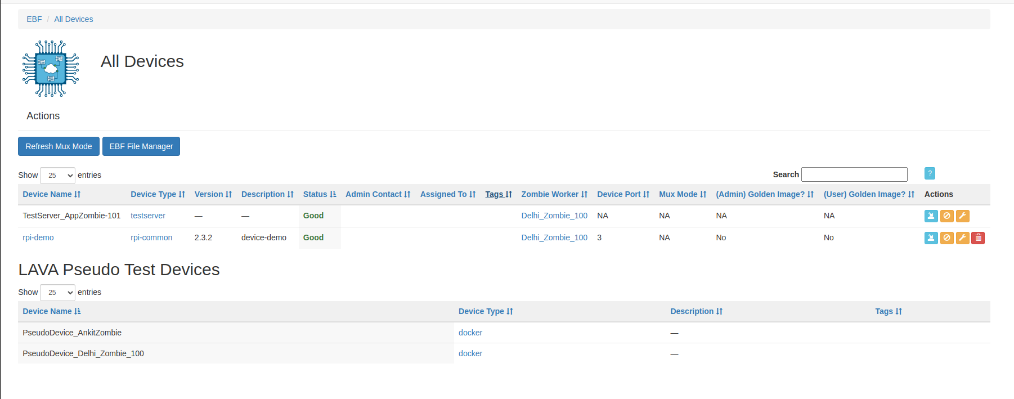Open entries dropdown for All Devices table
Viewport: 1014px width, 399px height.
(57, 176)
